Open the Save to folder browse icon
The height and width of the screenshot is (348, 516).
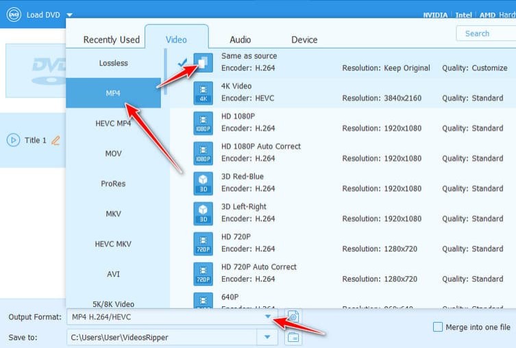[x=293, y=337]
